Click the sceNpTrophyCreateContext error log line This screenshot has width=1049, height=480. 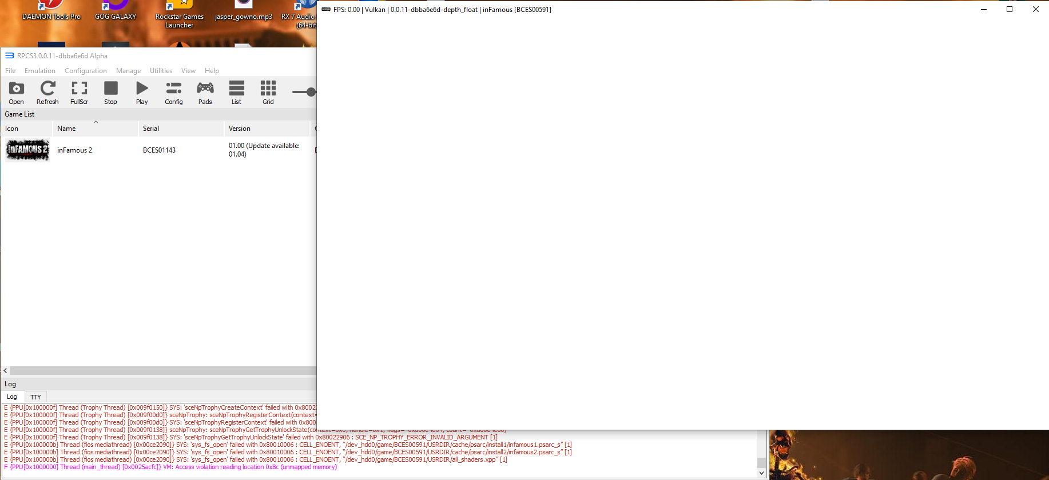[160, 407]
